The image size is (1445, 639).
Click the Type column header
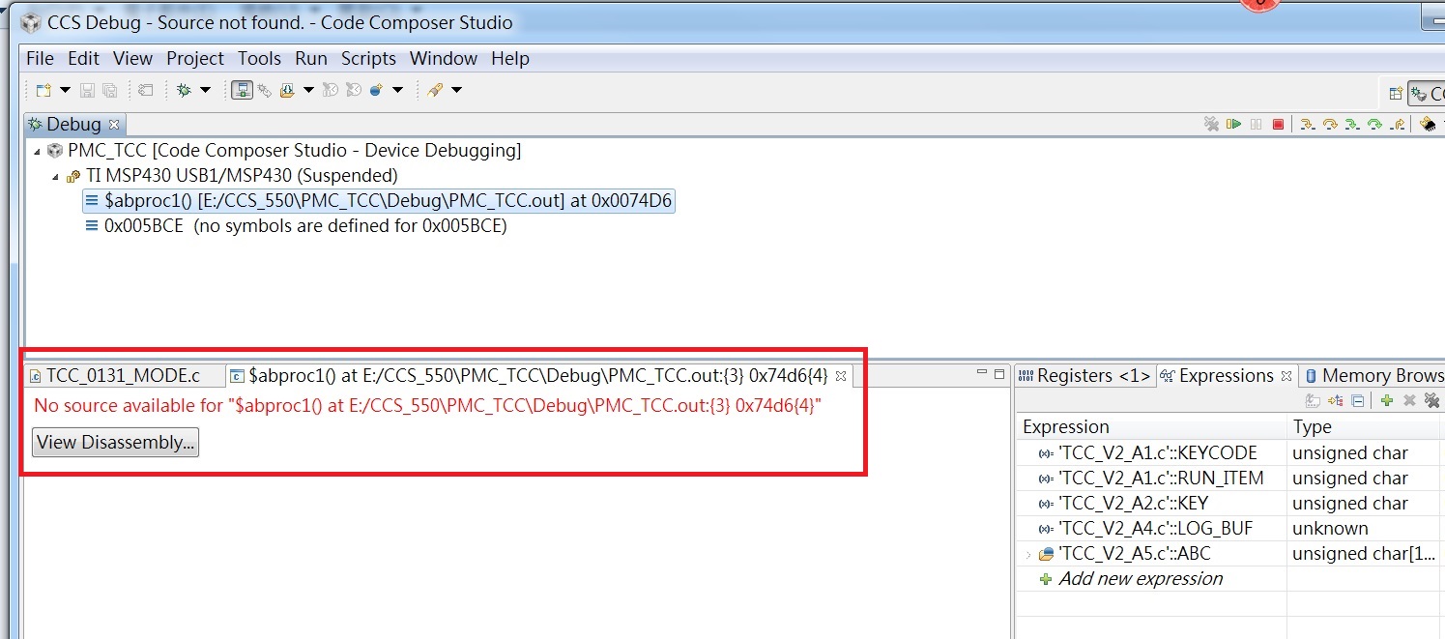pos(1364,426)
